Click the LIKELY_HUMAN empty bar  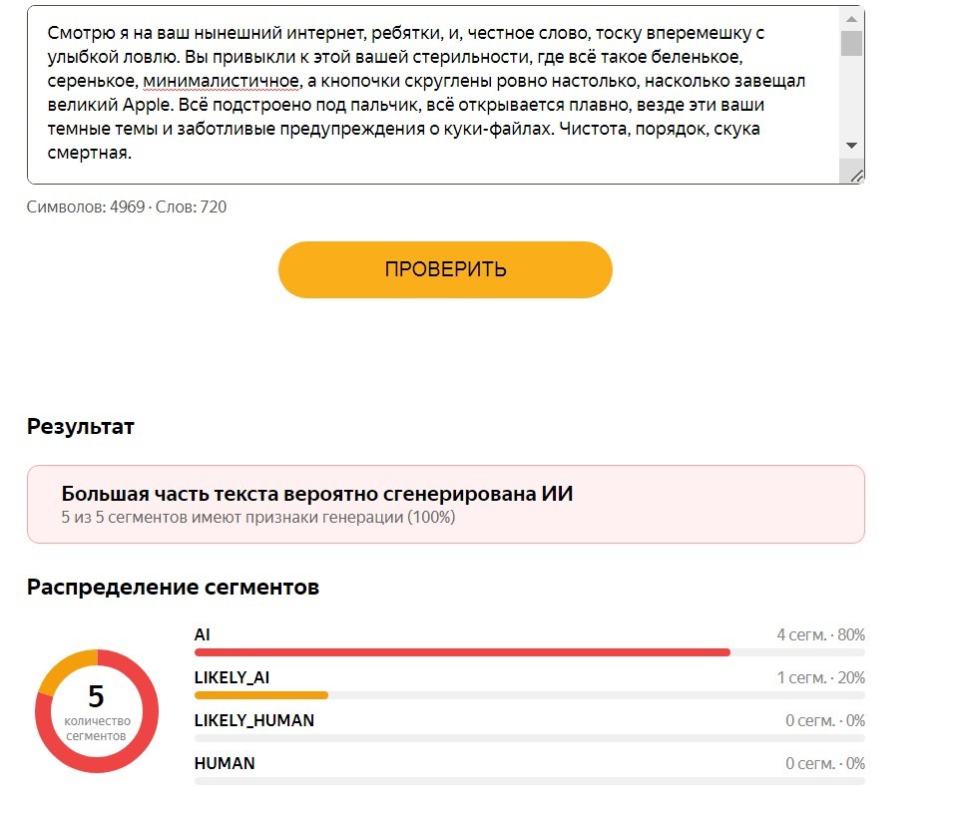[x=529, y=738]
